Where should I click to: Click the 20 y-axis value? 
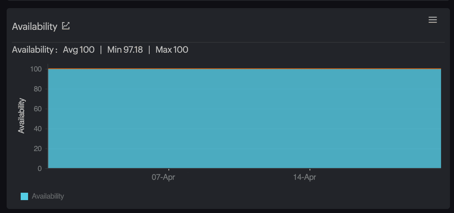(x=38, y=149)
